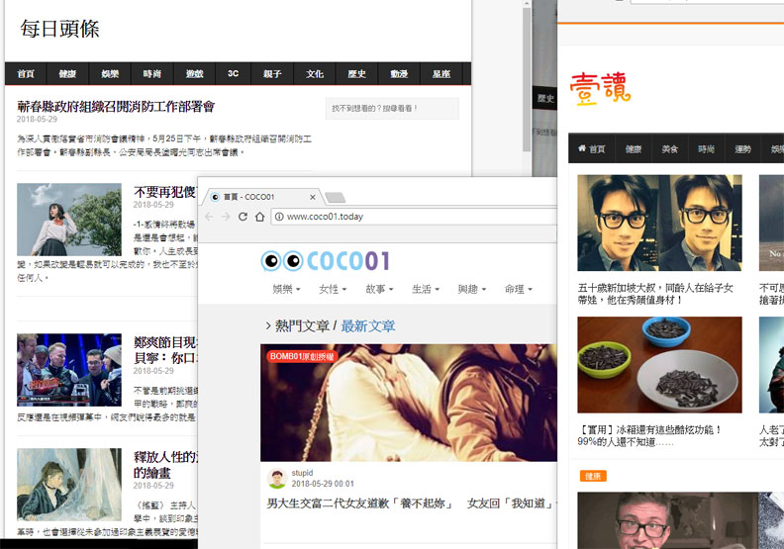Reload the COCO01 page

[243, 217]
